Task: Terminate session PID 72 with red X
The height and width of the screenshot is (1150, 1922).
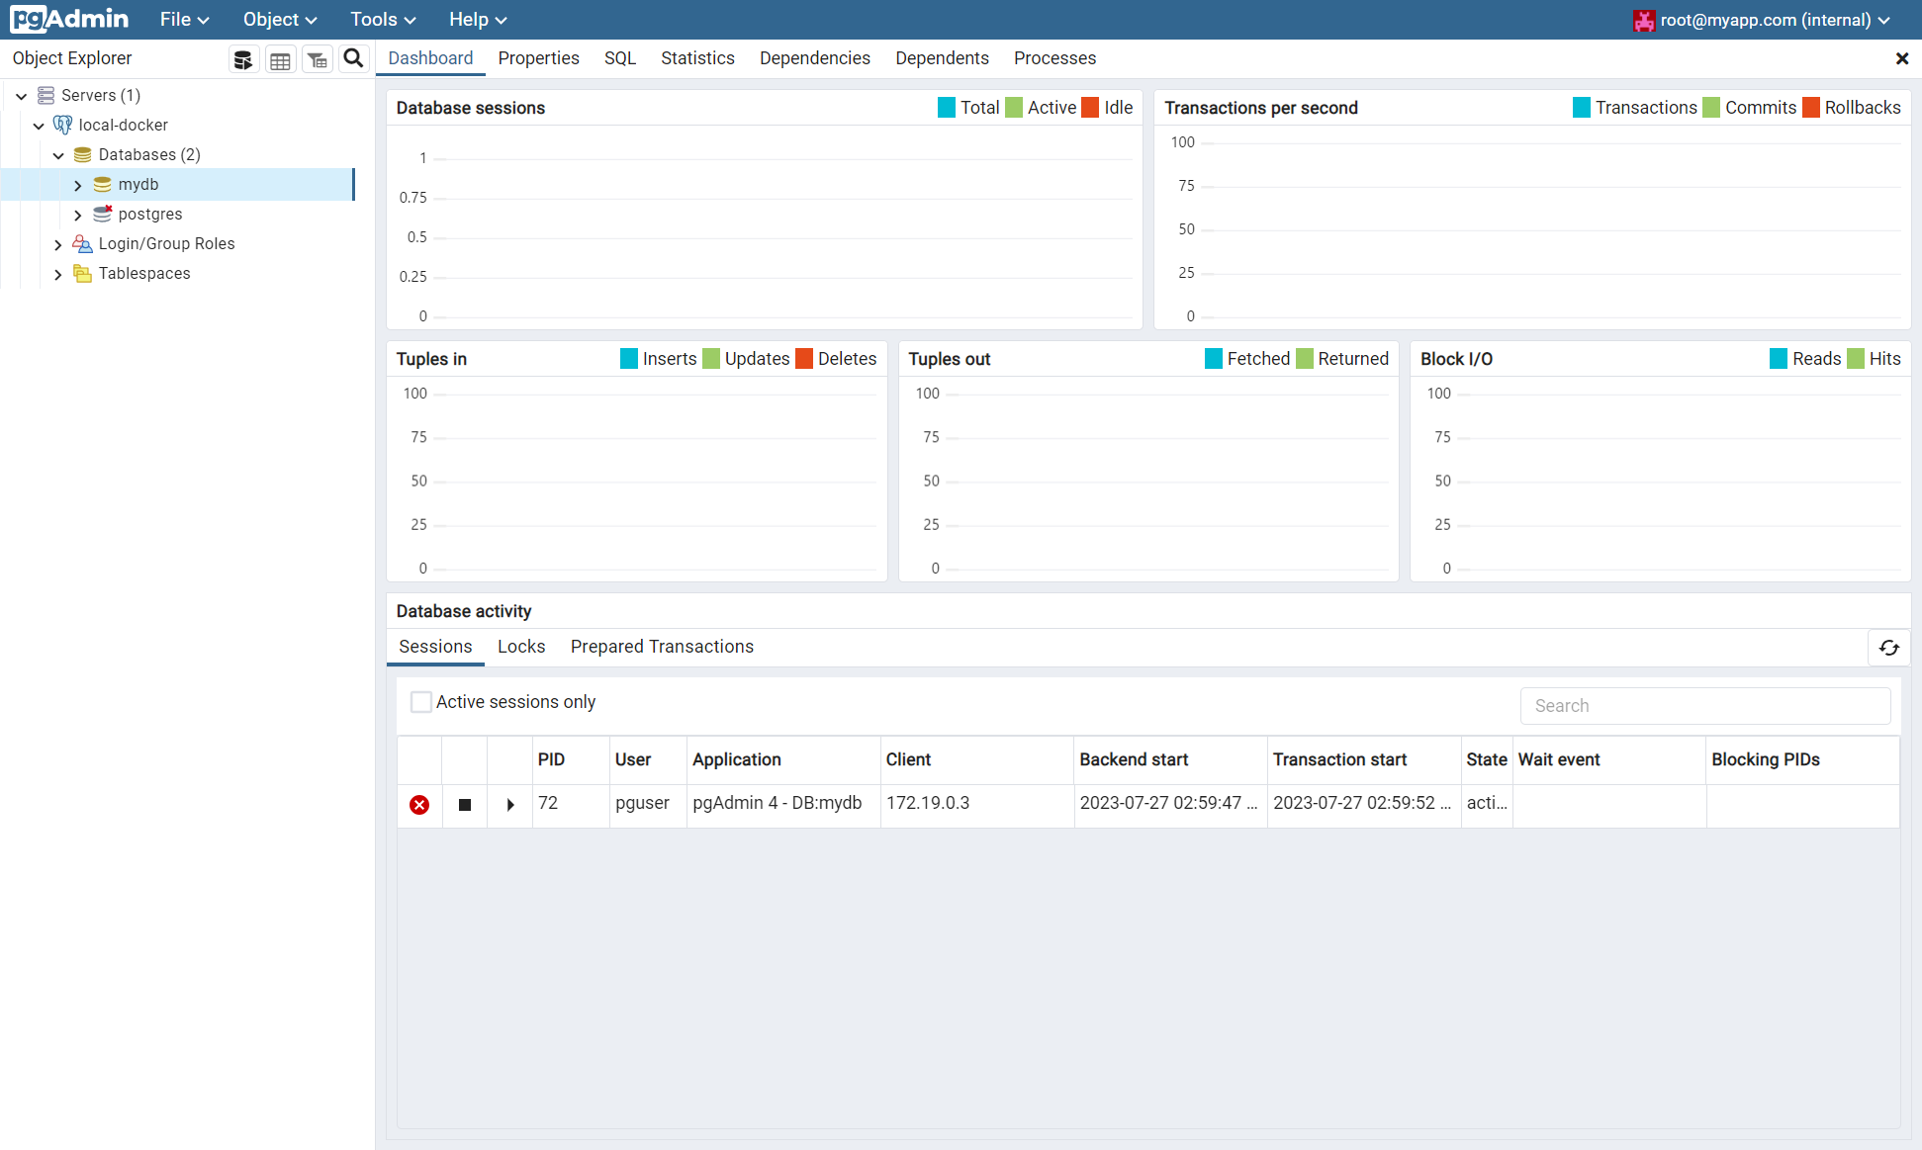Action: coord(419,805)
